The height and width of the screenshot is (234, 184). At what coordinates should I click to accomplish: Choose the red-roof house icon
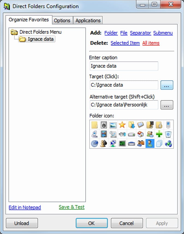141,134
